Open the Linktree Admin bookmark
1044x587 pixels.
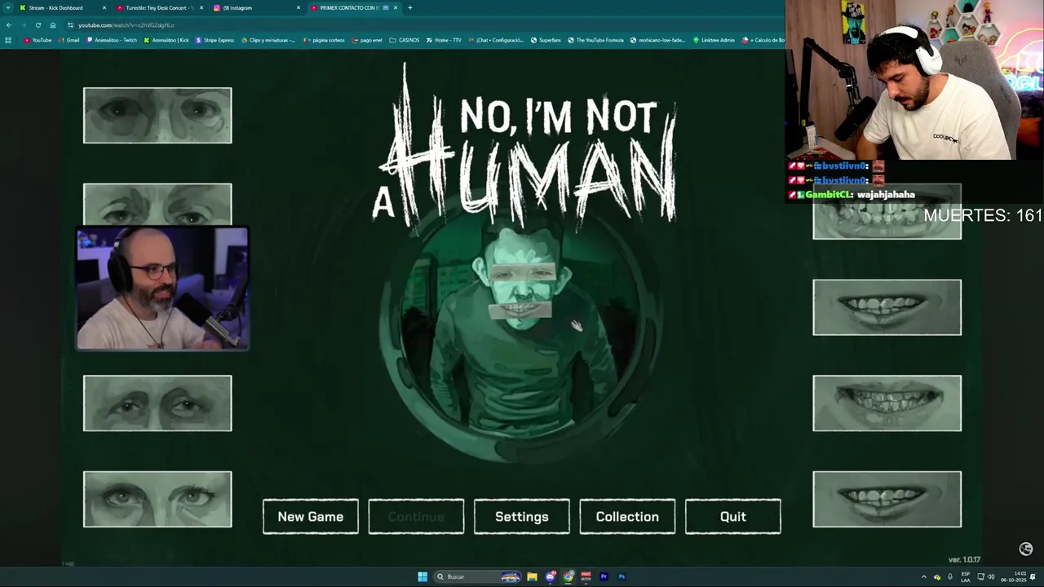tap(714, 40)
